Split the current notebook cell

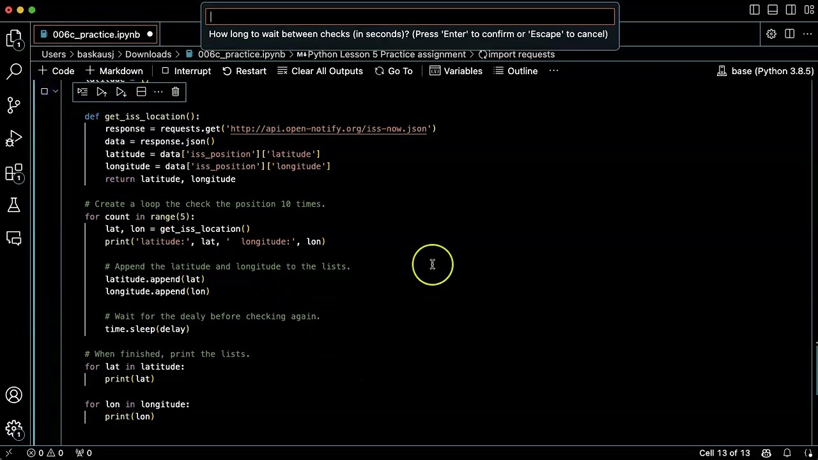[141, 92]
